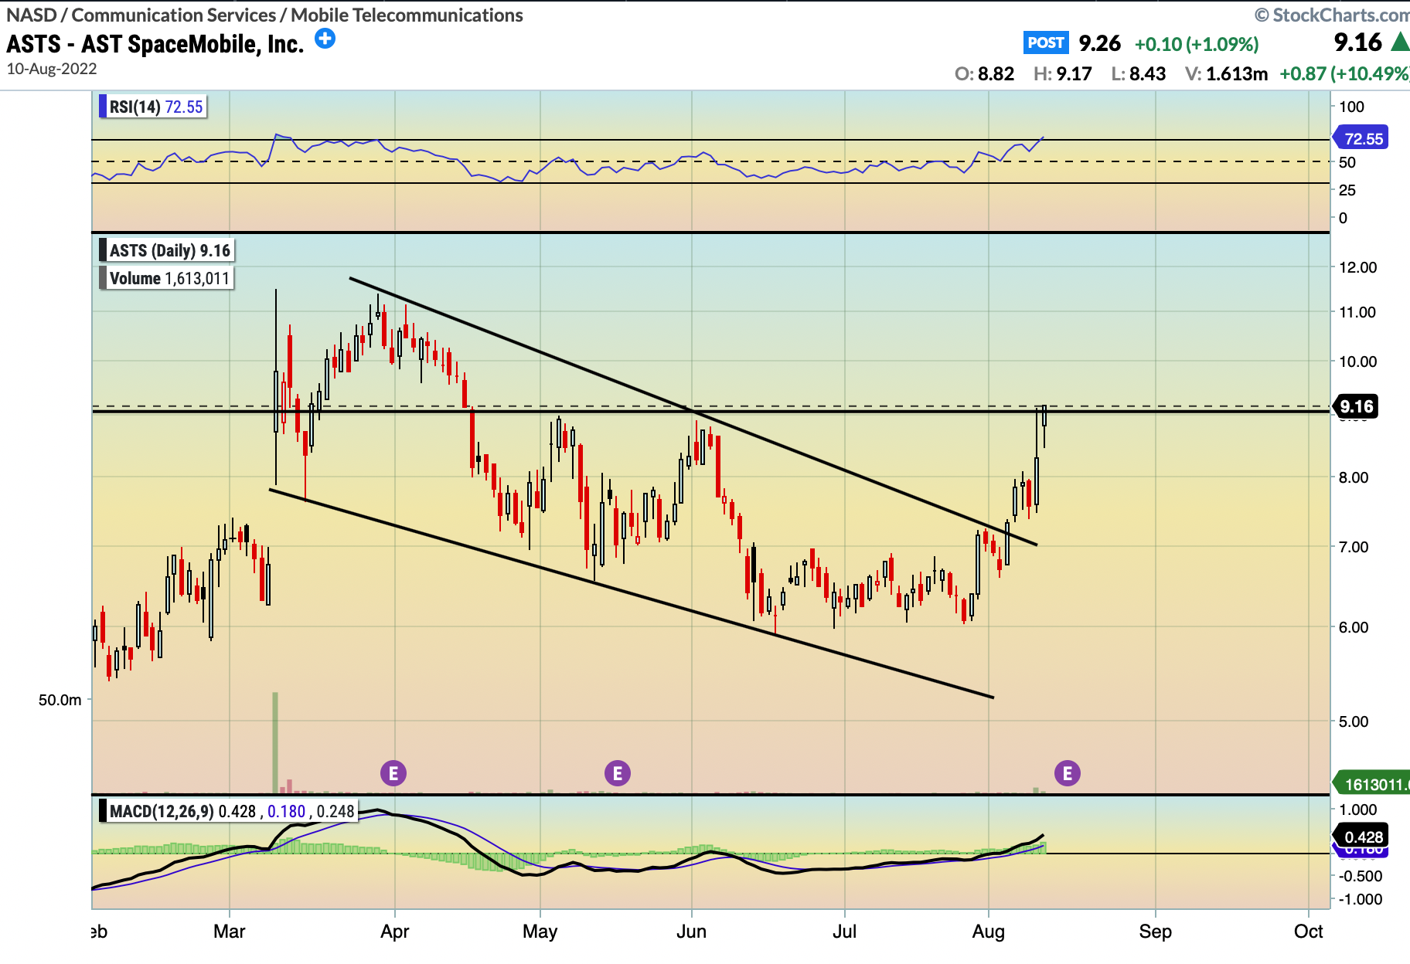Click the 50.0m volume axis label
The width and height of the screenshot is (1410, 964).
[x=60, y=700]
